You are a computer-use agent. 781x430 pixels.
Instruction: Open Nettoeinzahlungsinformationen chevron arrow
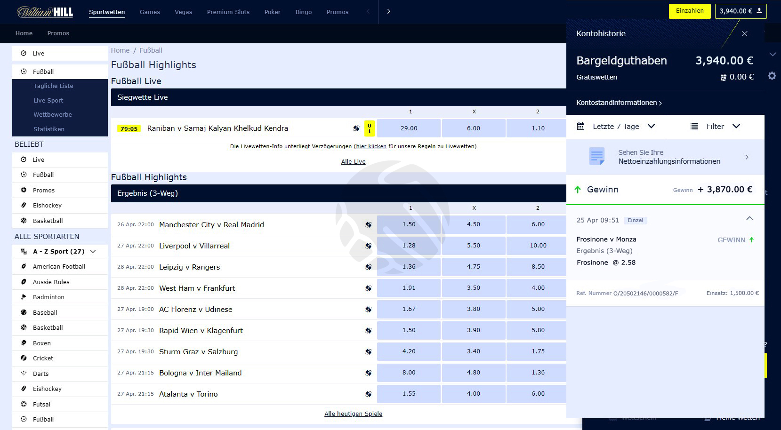click(x=747, y=157)
